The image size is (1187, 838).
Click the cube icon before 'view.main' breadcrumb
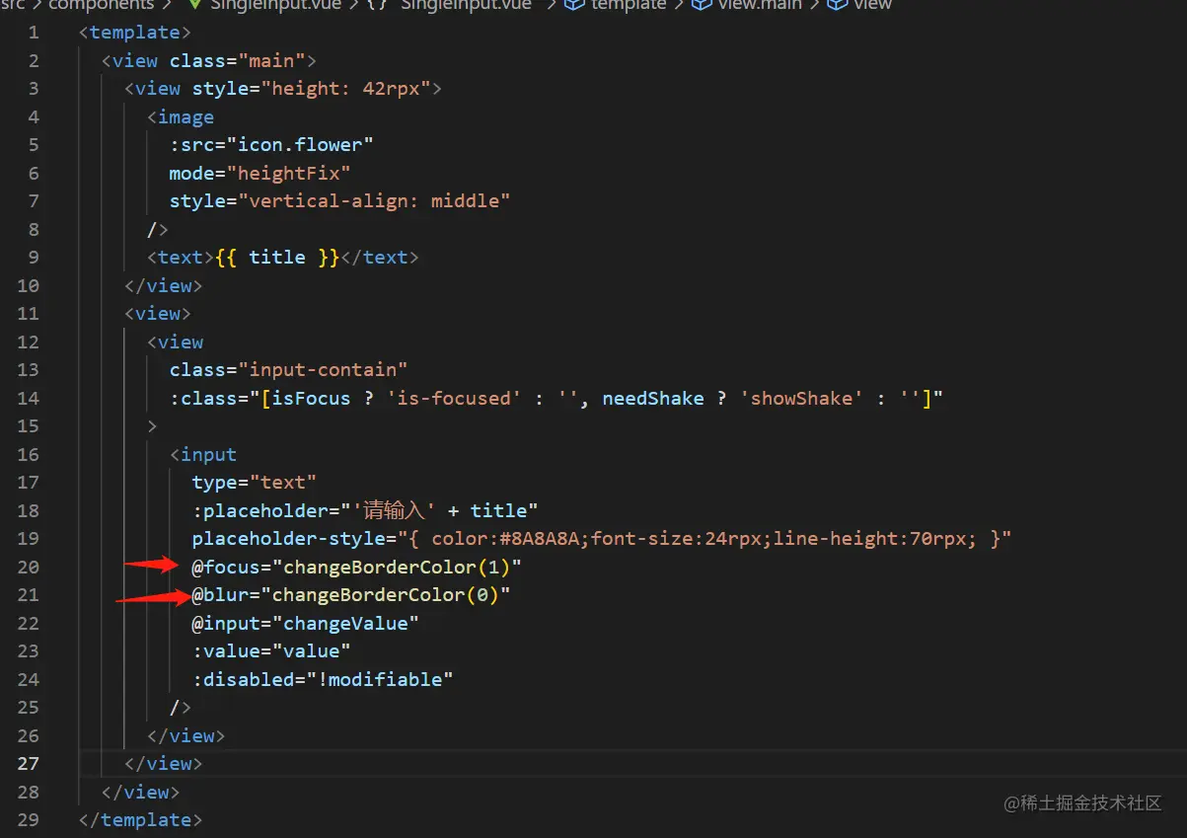click(x=702, y=5)
